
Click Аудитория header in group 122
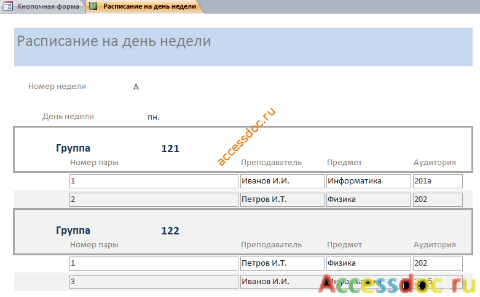435,245
